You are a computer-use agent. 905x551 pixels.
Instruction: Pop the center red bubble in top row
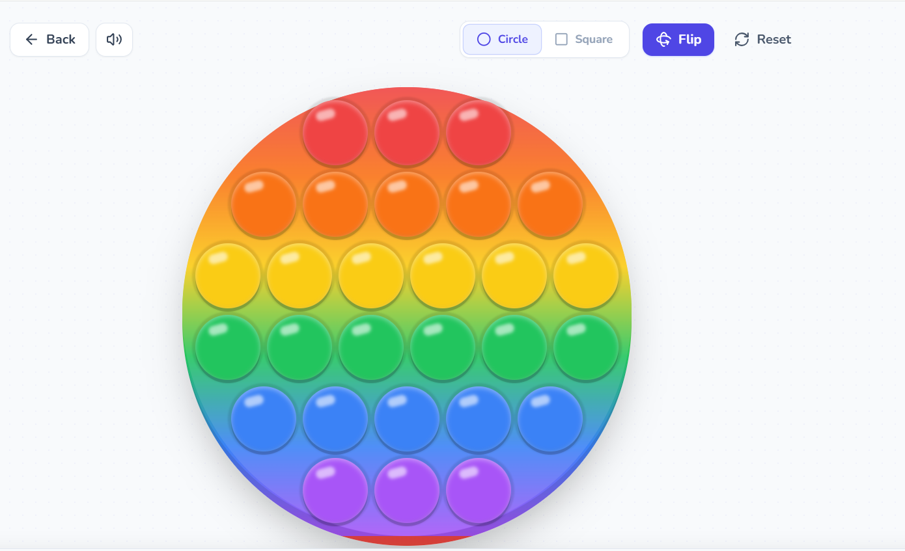[406, 132]
